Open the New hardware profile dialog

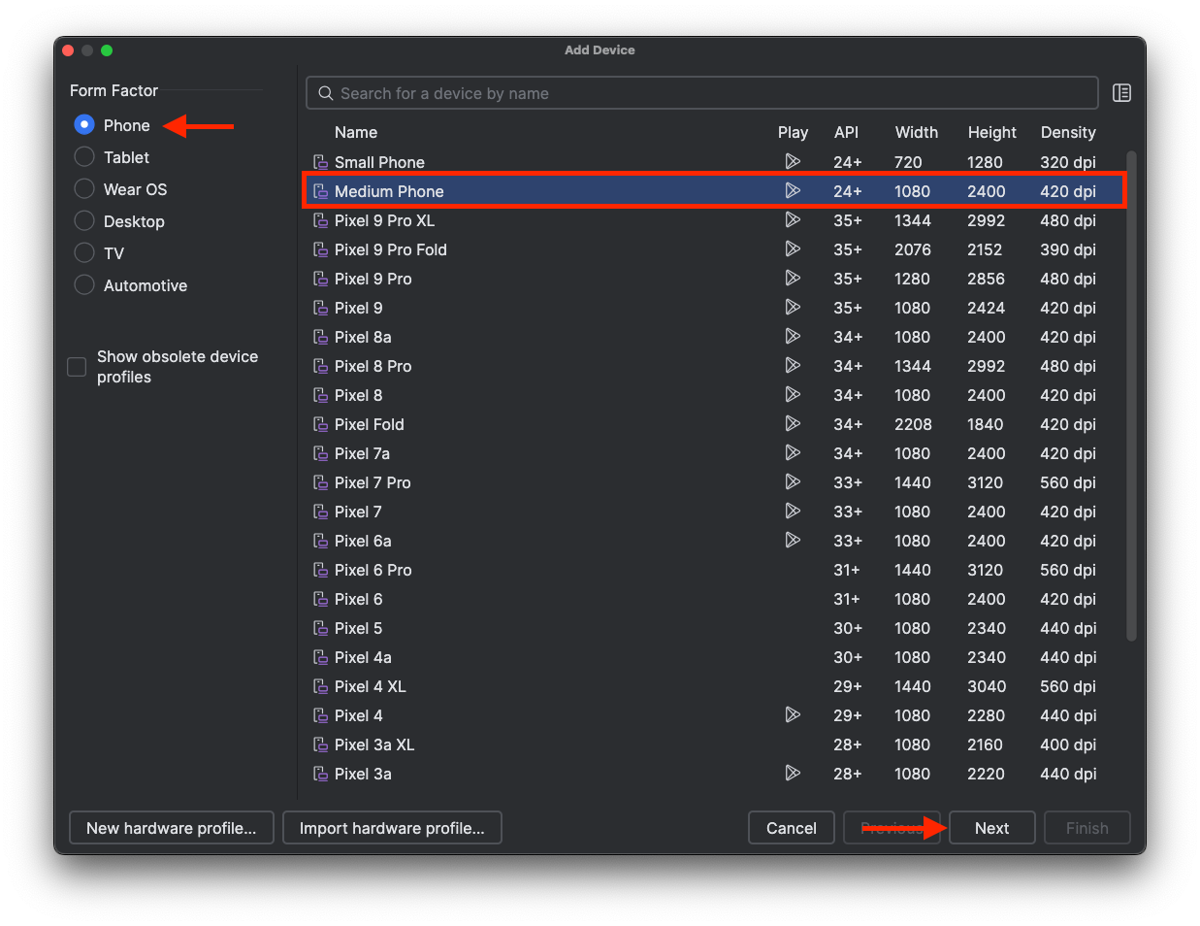tap(172, 828)
